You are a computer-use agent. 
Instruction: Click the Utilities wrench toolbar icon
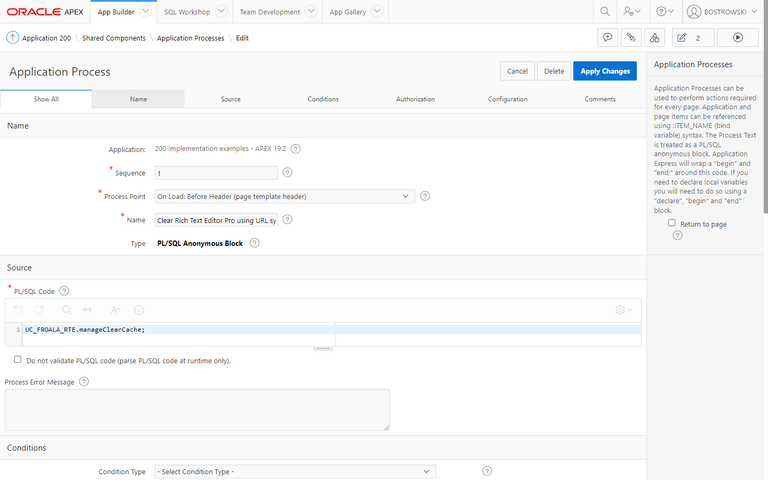click(x=631, y=37)
